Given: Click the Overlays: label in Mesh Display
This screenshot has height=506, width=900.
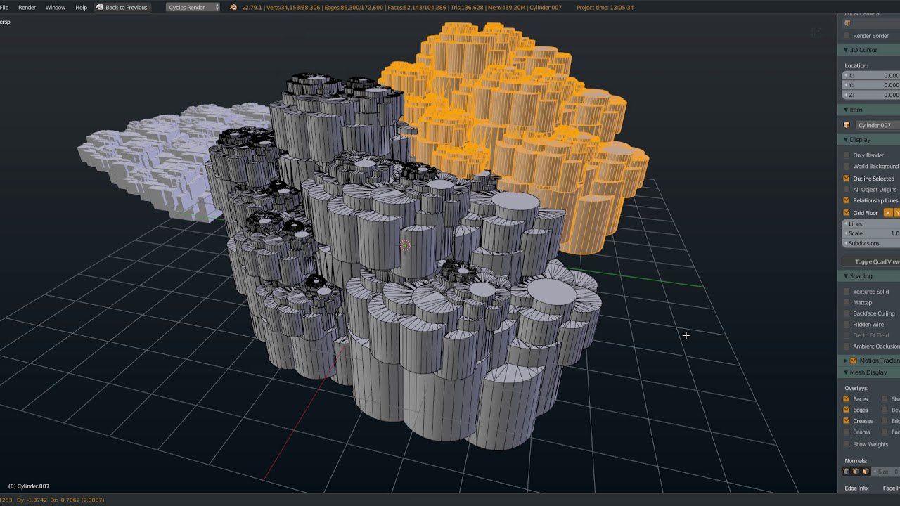Looking at the screenshot, I should [856, 388].
